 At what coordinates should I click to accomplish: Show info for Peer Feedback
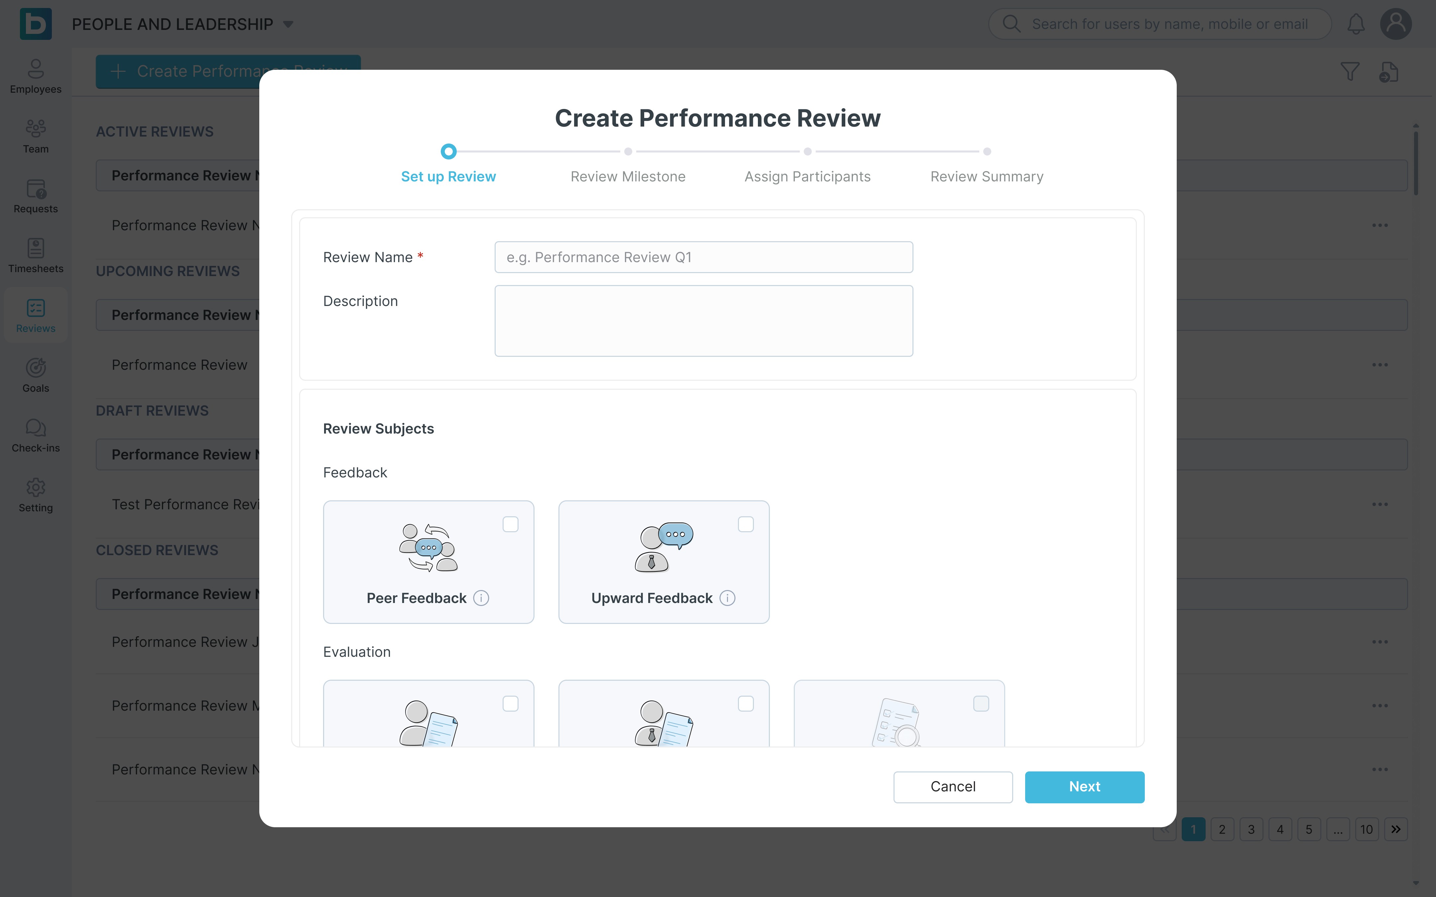click(481, 598)
